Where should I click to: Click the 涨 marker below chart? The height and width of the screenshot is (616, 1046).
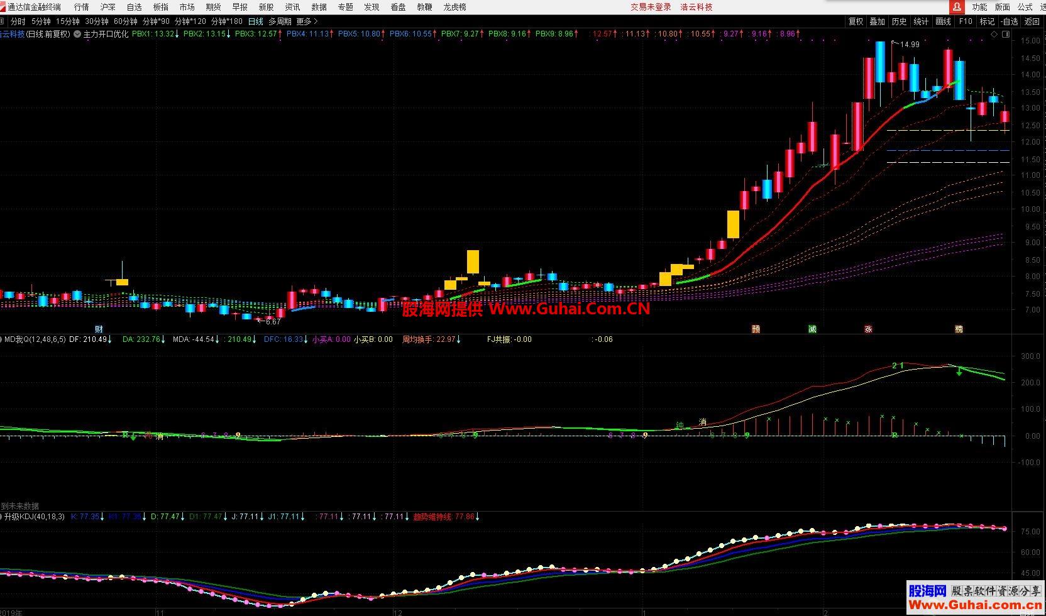(x=868, y=329)
